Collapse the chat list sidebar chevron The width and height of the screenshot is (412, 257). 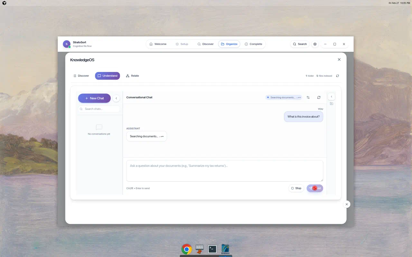point(116,98)
